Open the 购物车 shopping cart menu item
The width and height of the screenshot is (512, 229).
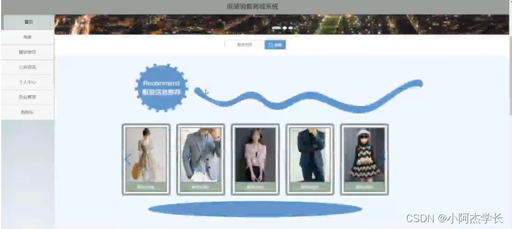coord(28,112)
